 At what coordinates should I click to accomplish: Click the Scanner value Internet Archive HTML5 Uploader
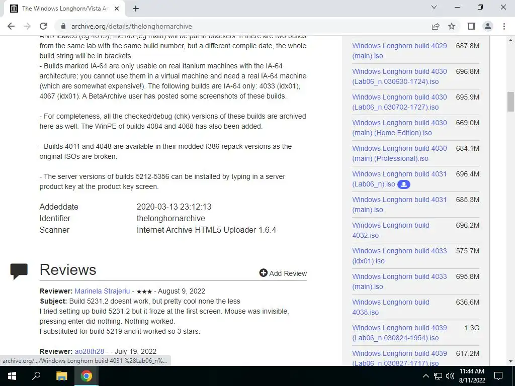206,230
